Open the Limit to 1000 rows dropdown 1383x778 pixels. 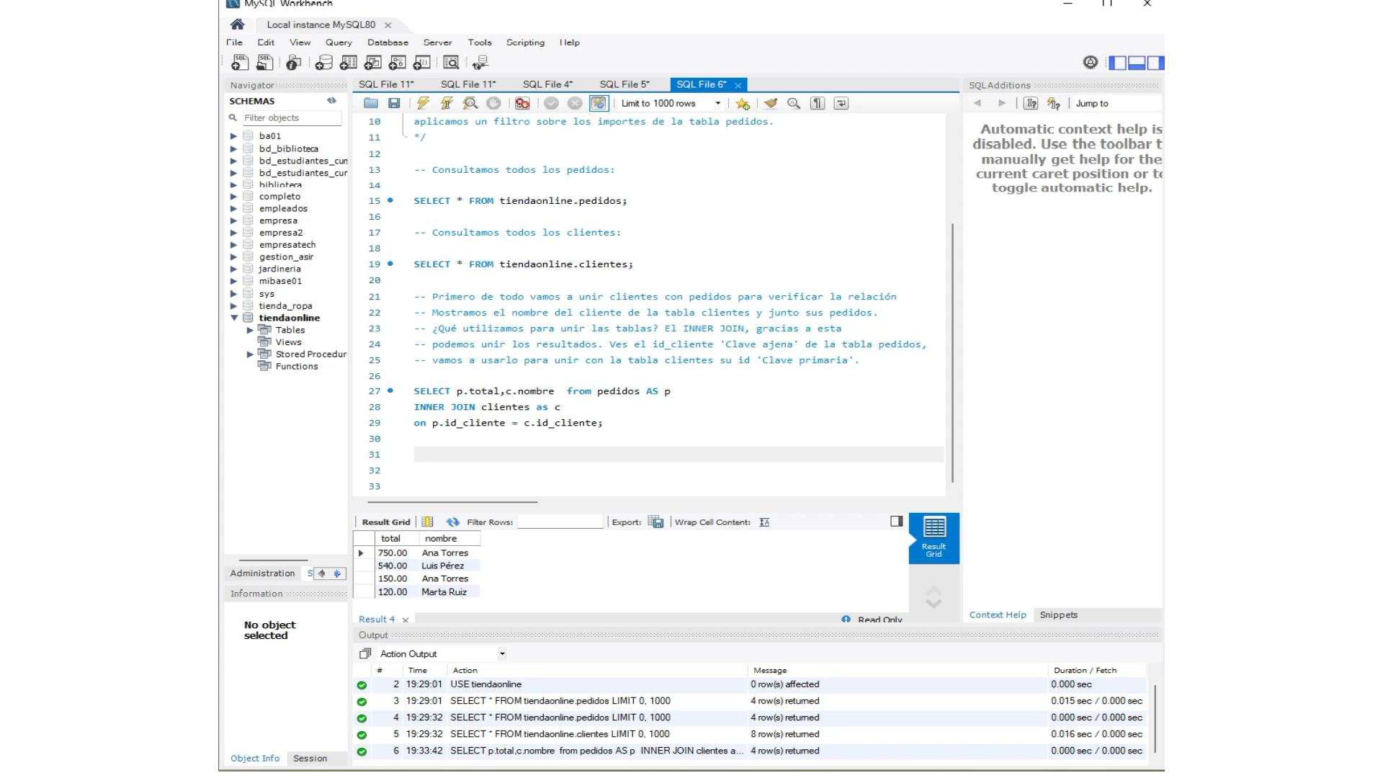click(x=717, y=103)
